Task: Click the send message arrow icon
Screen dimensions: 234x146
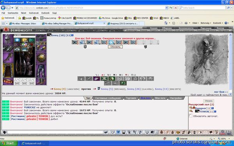Action: pyautogui.click(x=106, y=132)
